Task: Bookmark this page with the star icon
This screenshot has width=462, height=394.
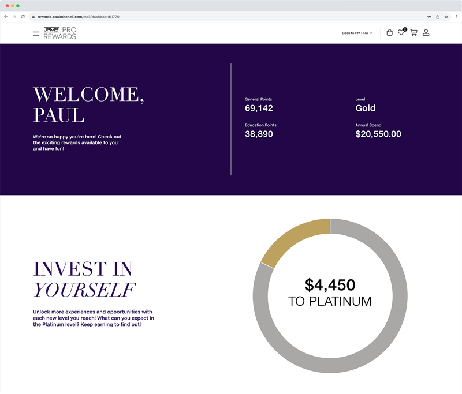Action: click(x=446, y=17)
